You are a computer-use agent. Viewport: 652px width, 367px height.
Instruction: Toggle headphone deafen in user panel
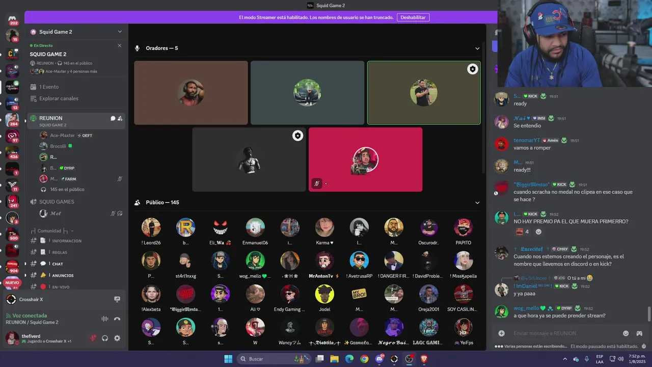(x=105, y=338)
